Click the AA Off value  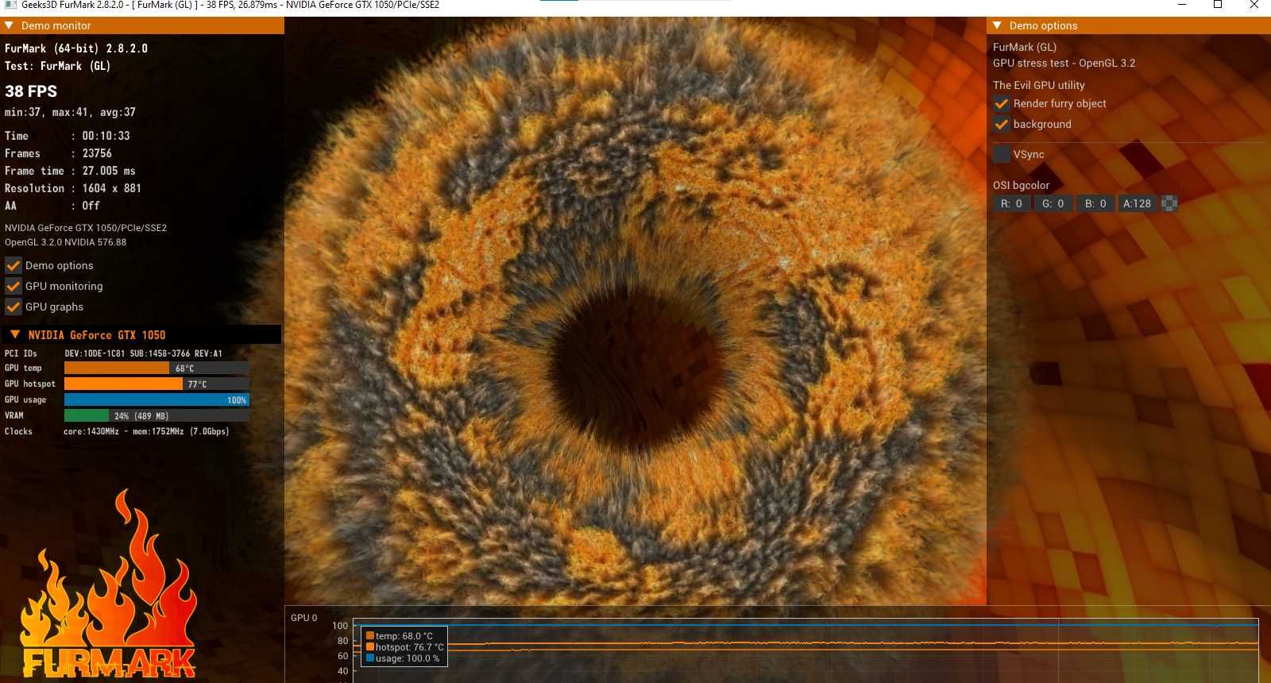pos(91,206)
